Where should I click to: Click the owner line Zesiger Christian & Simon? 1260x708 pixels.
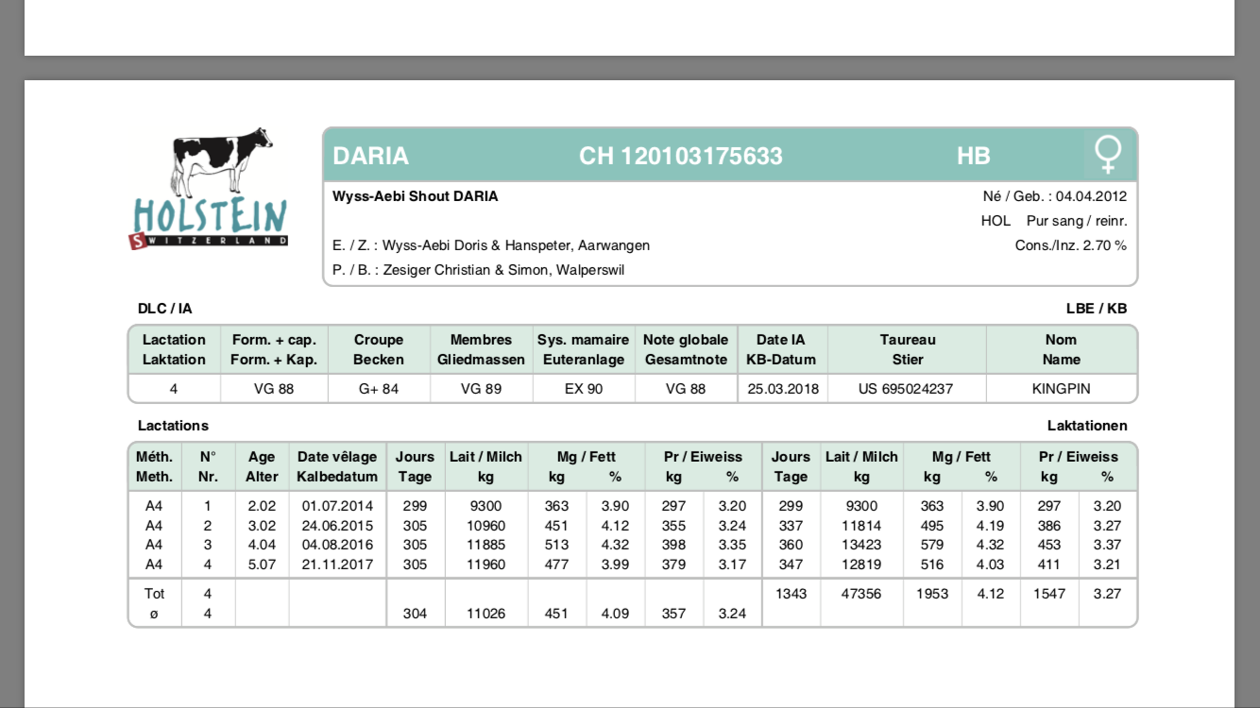tap(478, 270)
